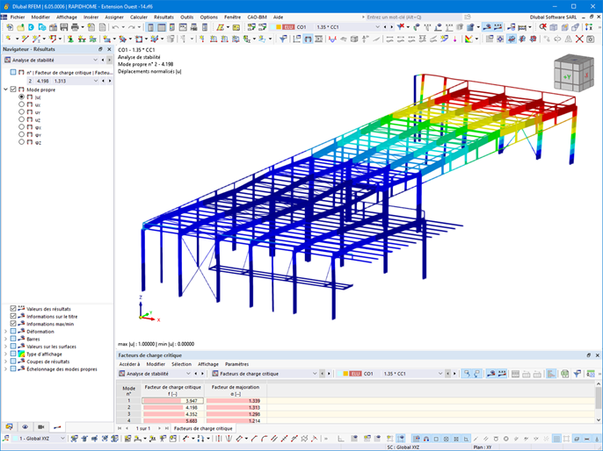Click Paramètres in table menu

pyautogui.click(x=237, y=364)
